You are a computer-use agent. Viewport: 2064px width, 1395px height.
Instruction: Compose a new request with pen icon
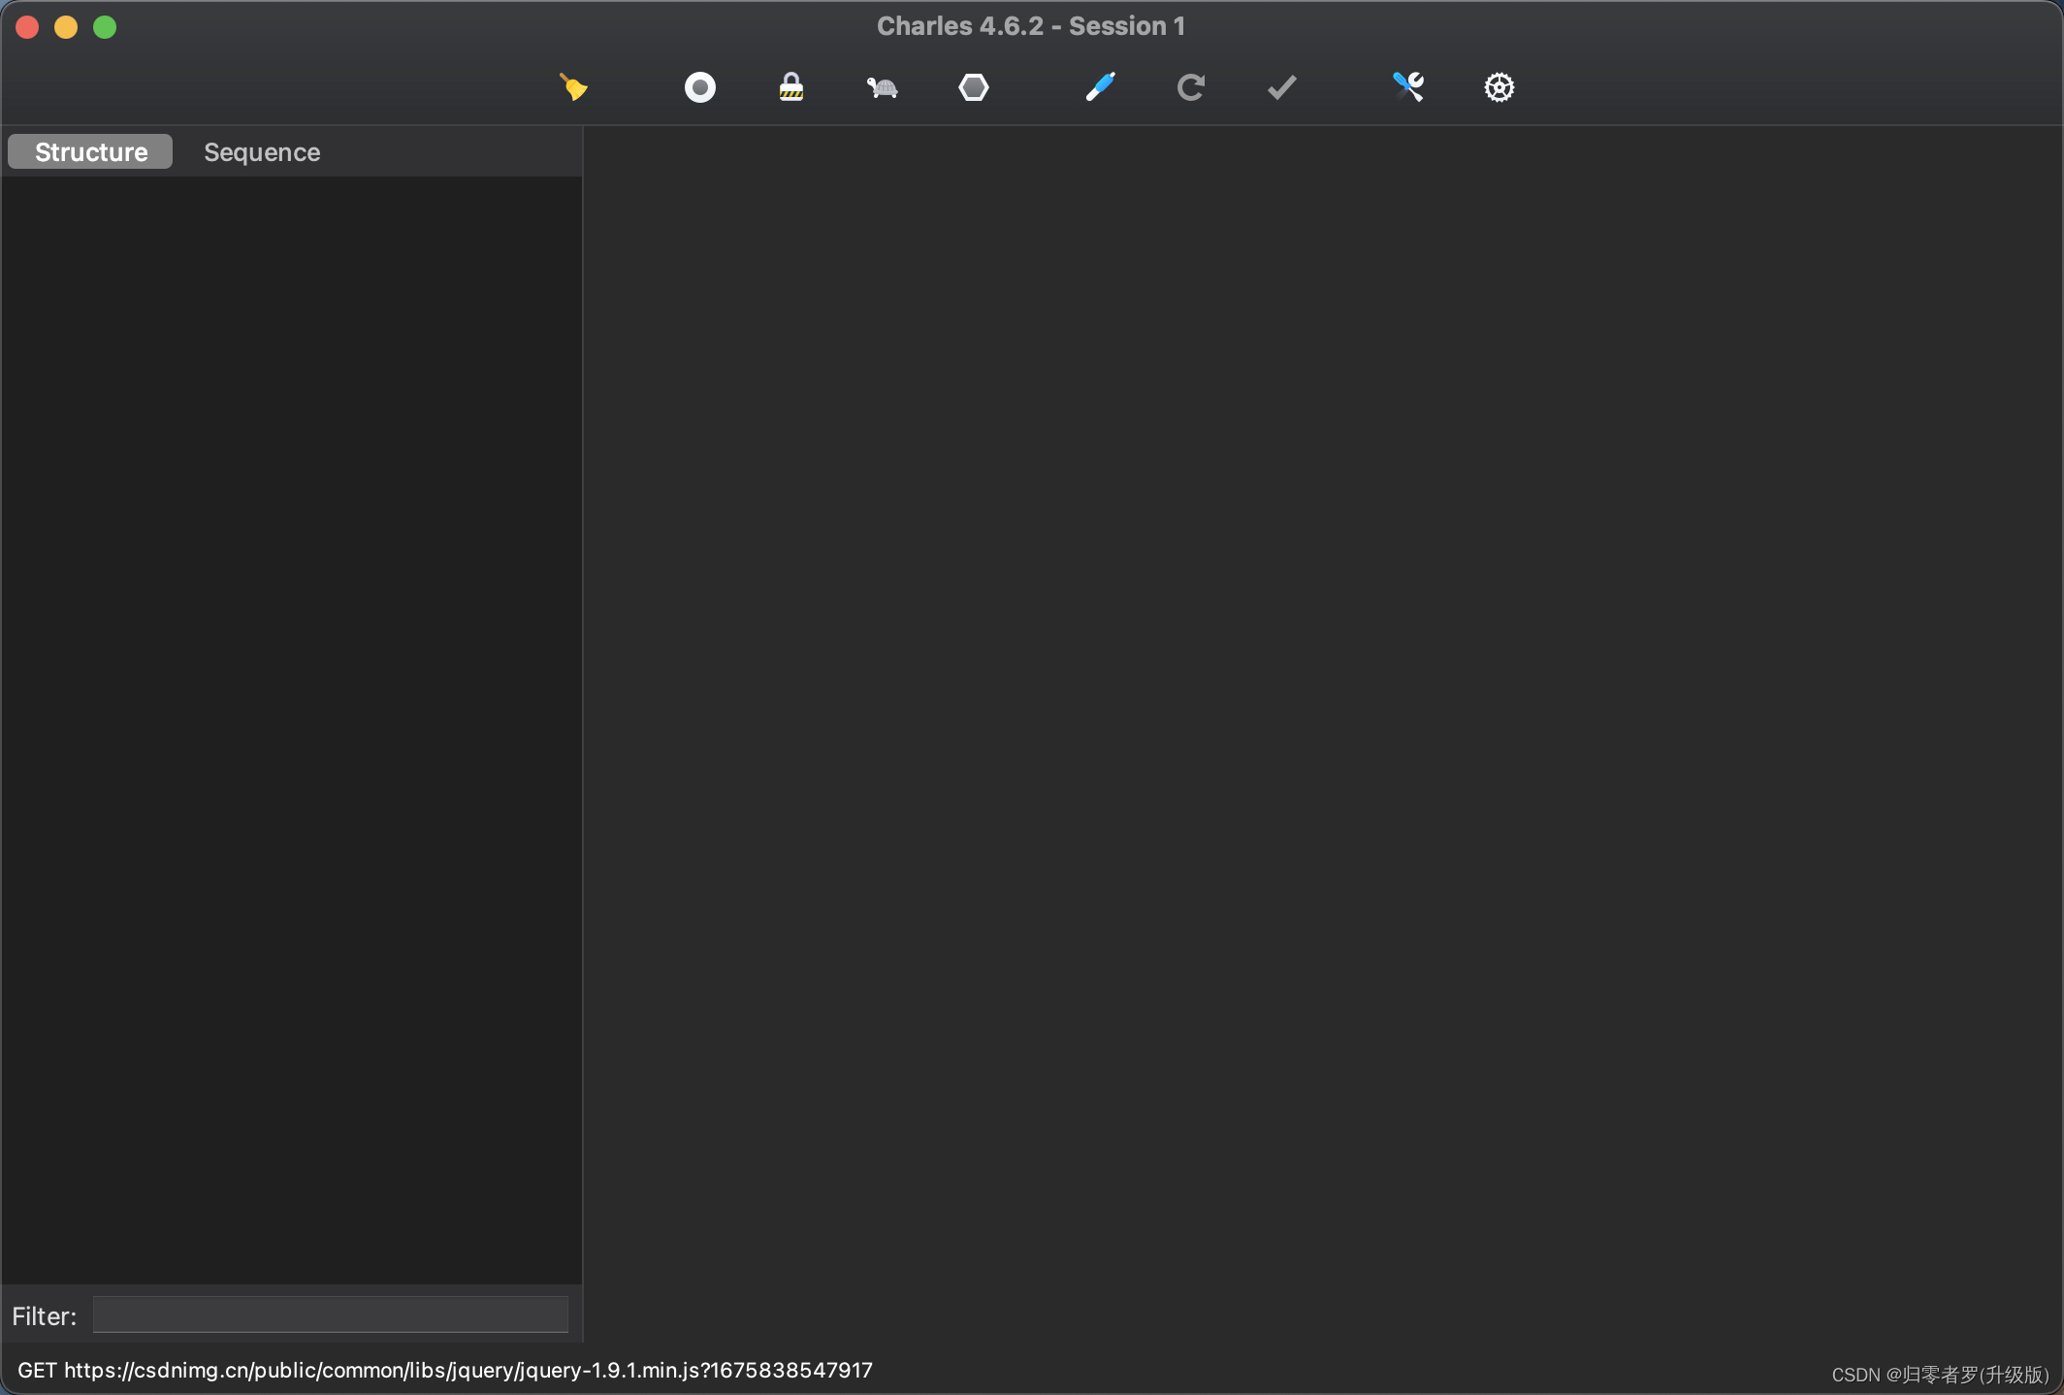point(1100,87)
